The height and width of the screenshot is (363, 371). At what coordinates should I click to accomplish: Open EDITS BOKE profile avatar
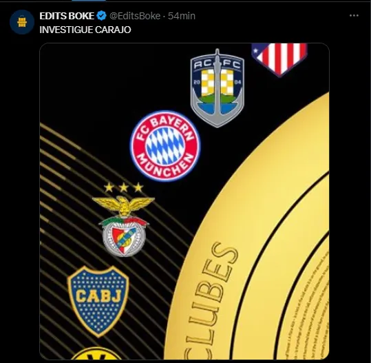pyautogui.click(x=22, y=22)
